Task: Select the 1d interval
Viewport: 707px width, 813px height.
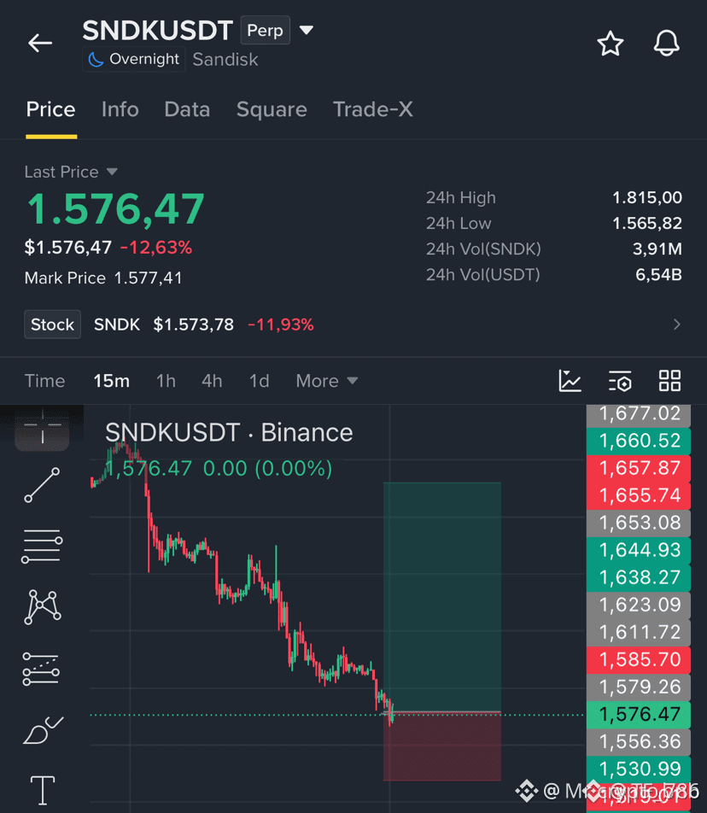Action: coord(260,381)
